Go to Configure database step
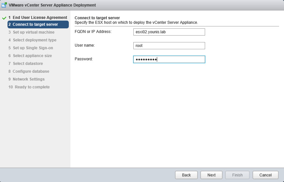The width and height of the screenshot is (284, 182). pos(29,71)
